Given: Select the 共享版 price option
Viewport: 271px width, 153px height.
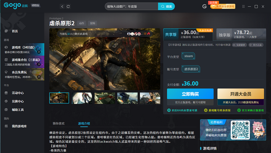Looking at the screenshot, I should click(x=188, y=34).
